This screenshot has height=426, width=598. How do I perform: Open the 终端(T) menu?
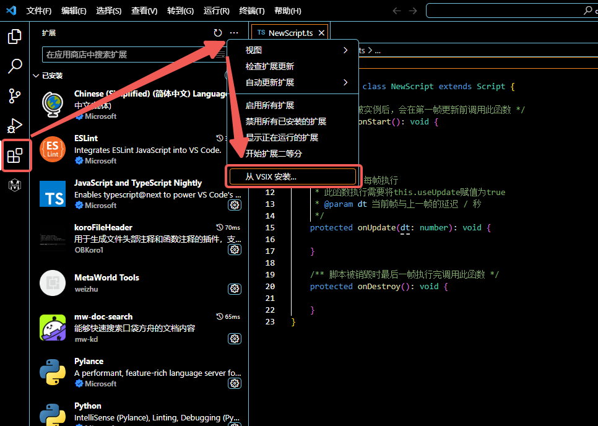click(x=252, y=11)
